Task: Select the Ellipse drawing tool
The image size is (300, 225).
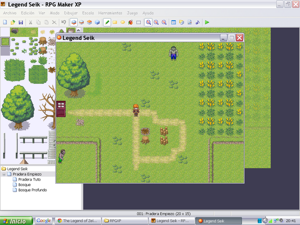Action: point(123,22)
